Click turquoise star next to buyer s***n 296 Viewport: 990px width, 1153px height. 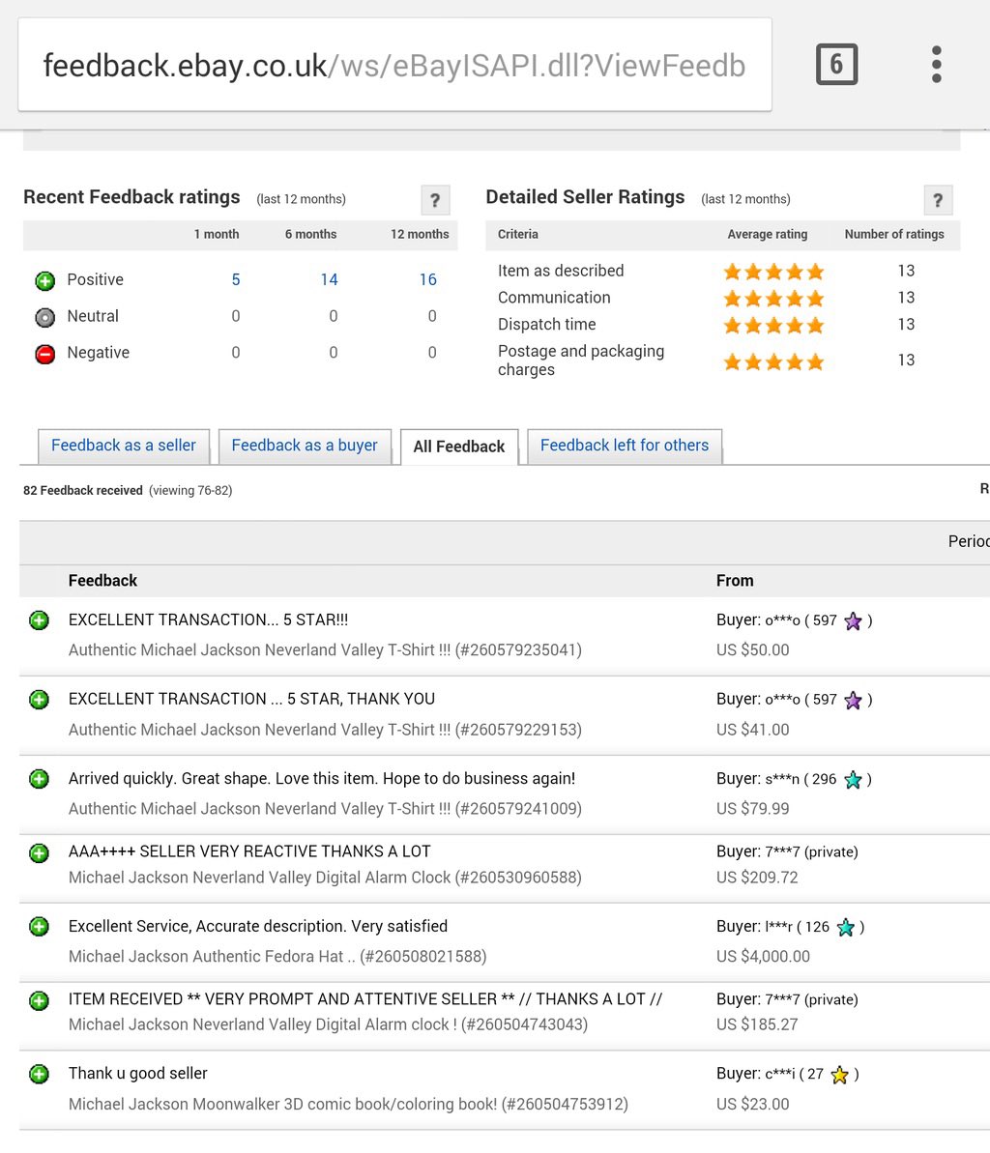pyautogui.click(x=853, y=779)
